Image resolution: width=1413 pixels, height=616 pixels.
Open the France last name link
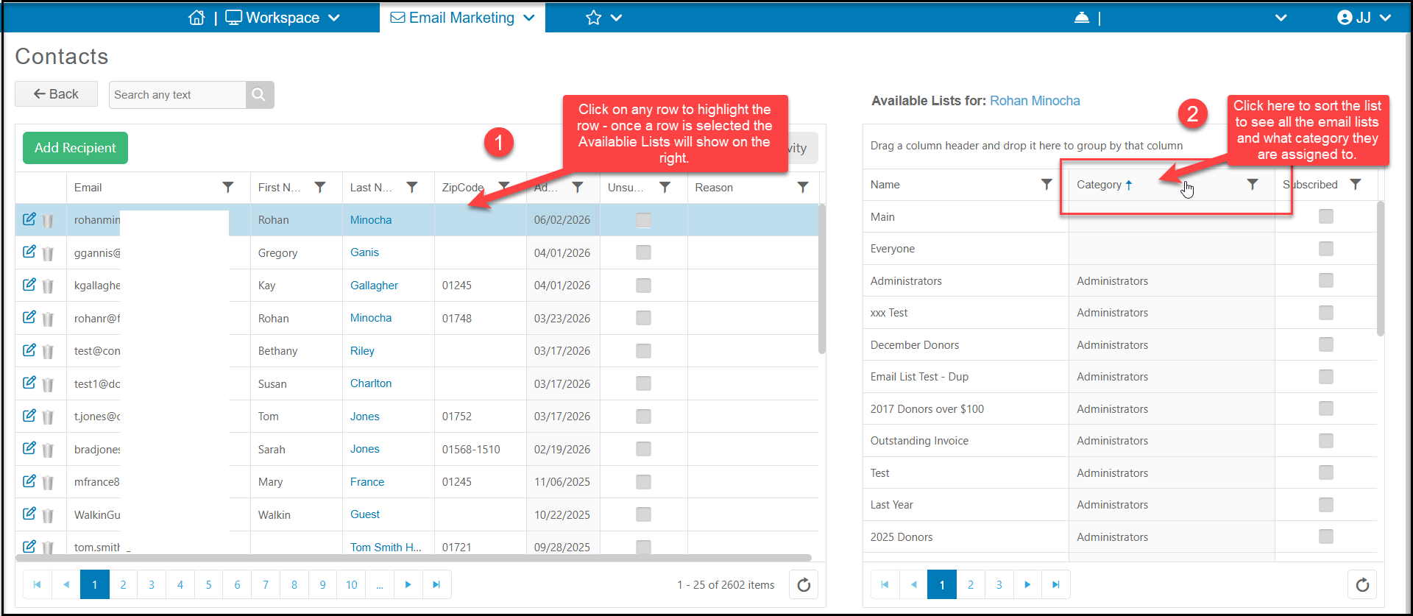[x=367, y=482]
